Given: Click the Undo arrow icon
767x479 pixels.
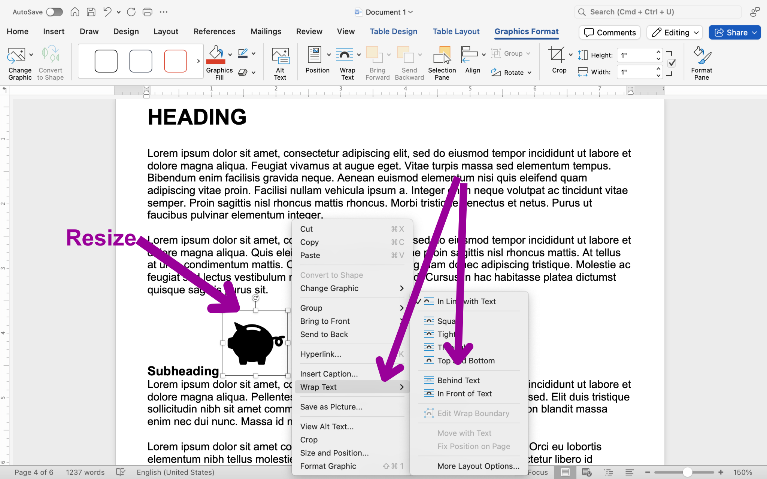Looking at the screenshot, I should click(107, 12).
